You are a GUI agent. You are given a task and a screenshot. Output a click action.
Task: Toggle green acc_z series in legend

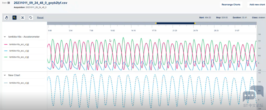[17, 57]
